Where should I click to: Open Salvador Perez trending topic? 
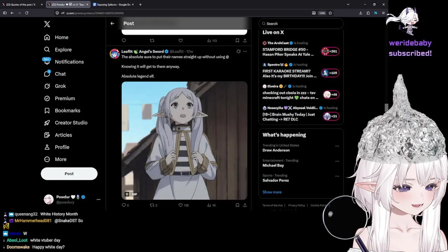click(276, 180)
